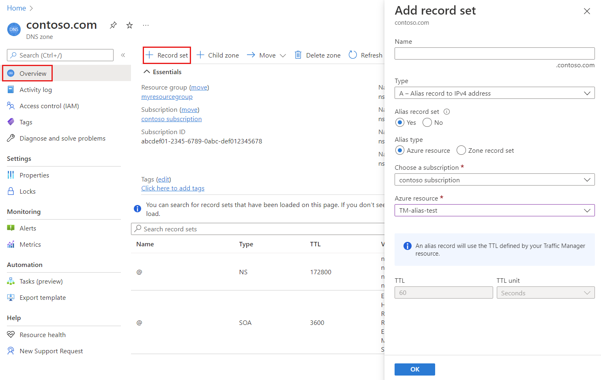Click the contoso.com DNS zone icon

pyautogui.click(x=14, y=29)
